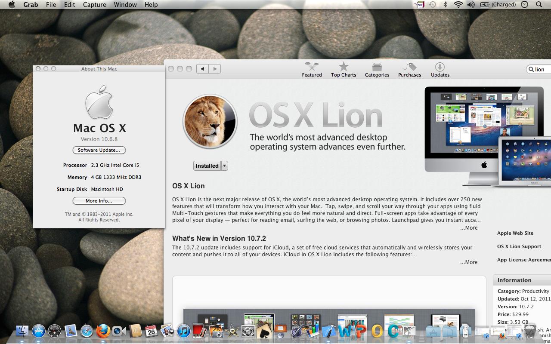Launch Xcode from the Dock
This screenshot has height=344, width=551.
[x=328, y=331]
